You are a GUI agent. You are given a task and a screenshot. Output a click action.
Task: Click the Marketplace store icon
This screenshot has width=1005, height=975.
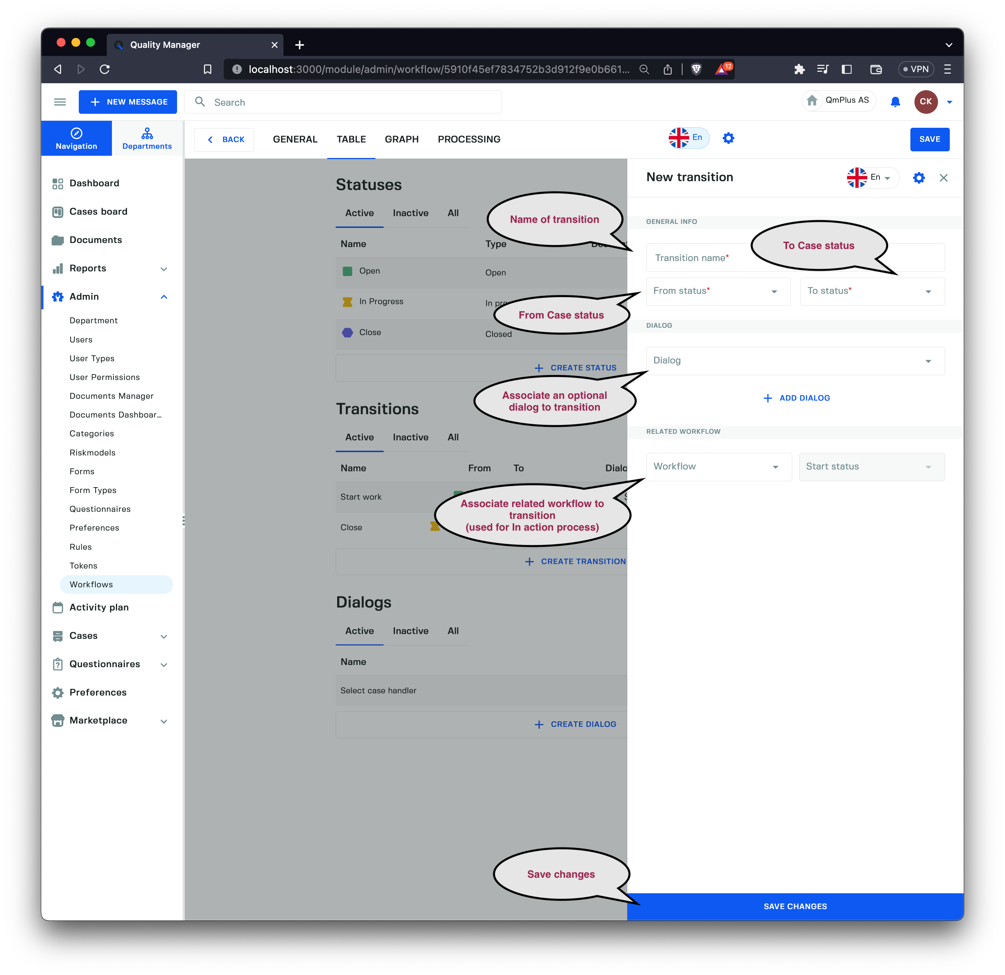(x=58, y=721)
